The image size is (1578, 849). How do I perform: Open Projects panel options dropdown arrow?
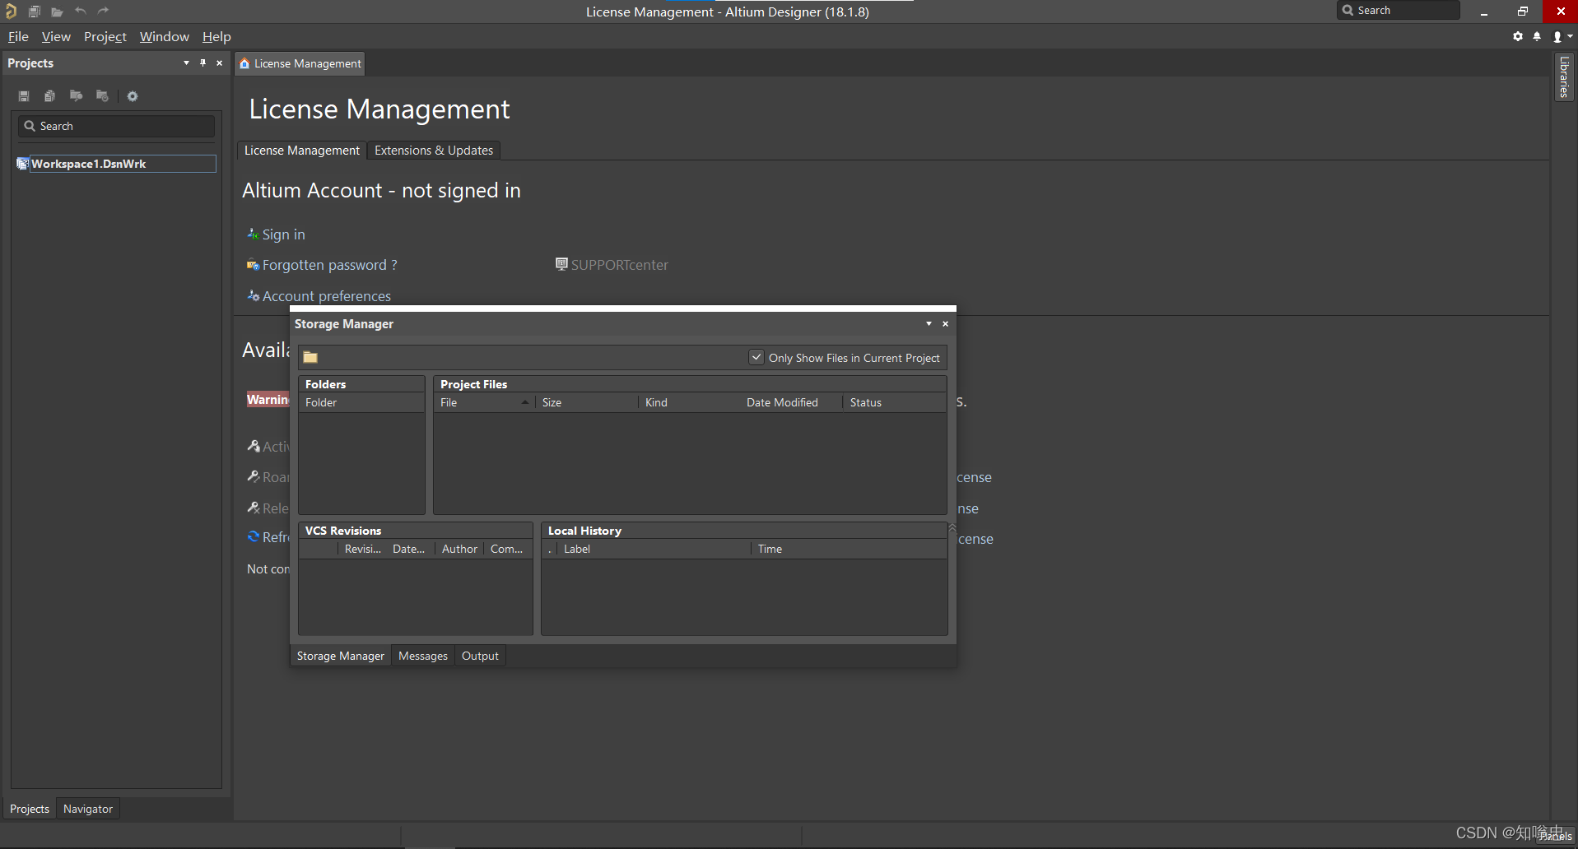(x=186, y=63)
